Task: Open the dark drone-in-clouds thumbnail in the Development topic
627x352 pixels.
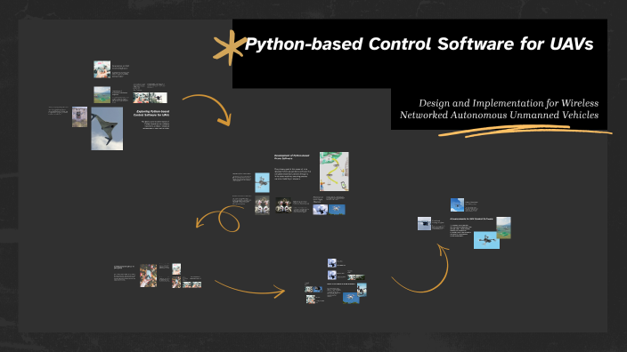Action: [x=321, y=209]
